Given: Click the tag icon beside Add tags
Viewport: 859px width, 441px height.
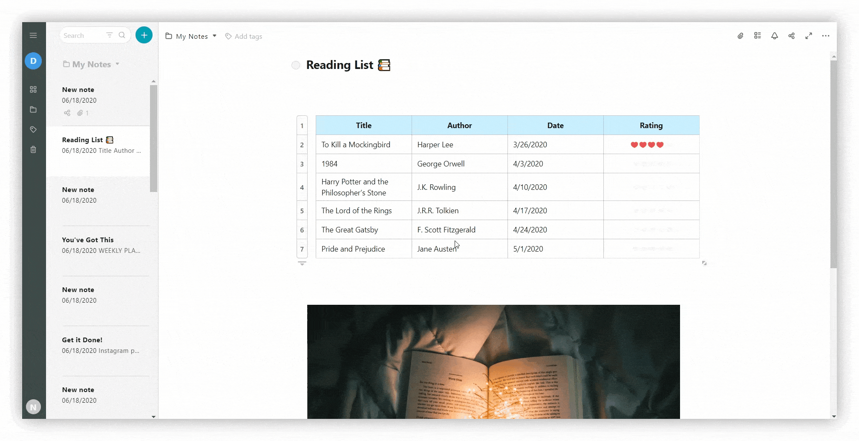Looking at the screenshot, I should (228, 37).
